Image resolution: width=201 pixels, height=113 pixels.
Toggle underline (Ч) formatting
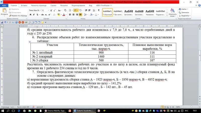(37, 15)
